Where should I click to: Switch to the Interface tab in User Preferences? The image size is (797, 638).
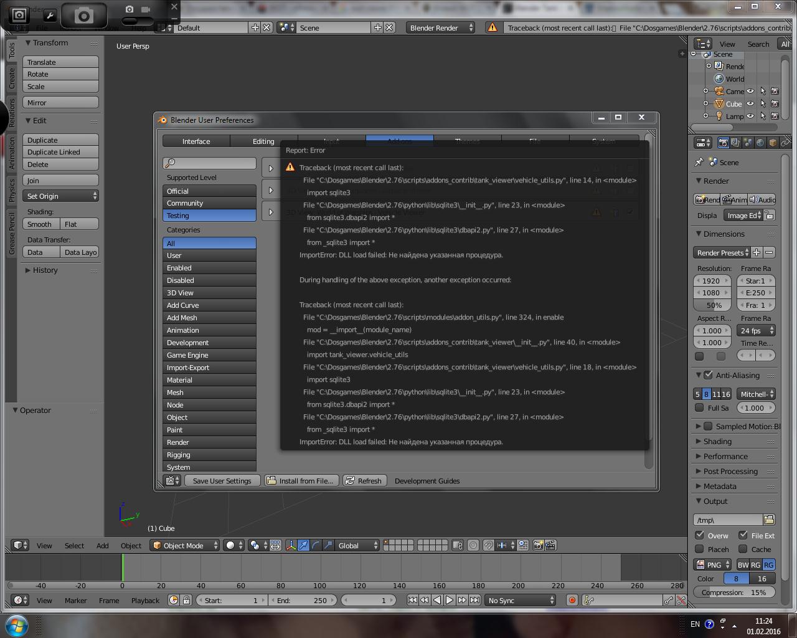196,141
